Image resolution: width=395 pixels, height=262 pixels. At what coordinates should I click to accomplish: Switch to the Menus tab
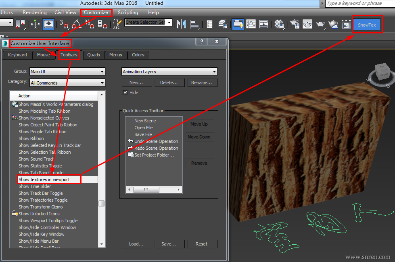coord(116,55)
